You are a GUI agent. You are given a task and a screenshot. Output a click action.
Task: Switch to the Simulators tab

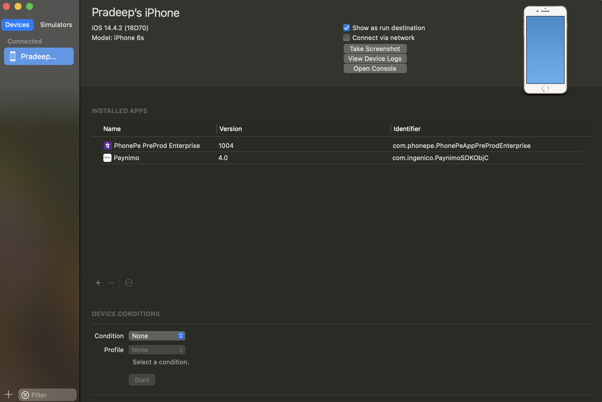click(56, 25)
